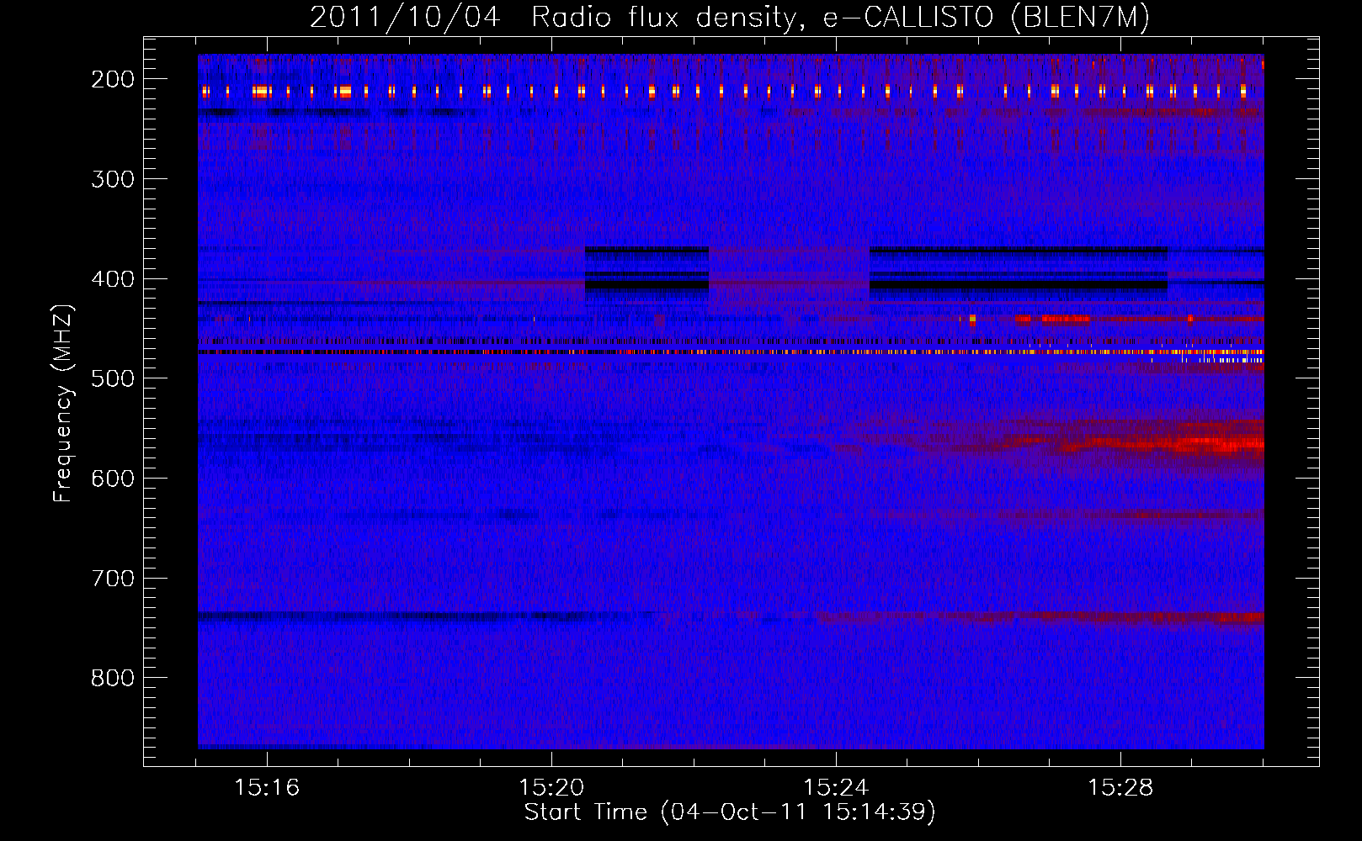Click the 200 frequency tick label
This screenshot has height=841, width=1362.
click(x=113, y=79)
